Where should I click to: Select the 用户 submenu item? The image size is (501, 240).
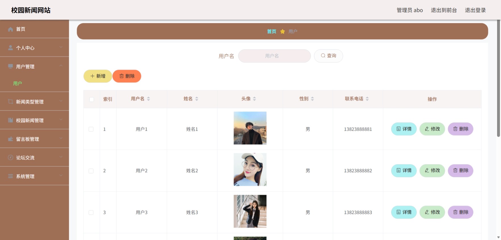pyautogui.click(x=34, y=83)
